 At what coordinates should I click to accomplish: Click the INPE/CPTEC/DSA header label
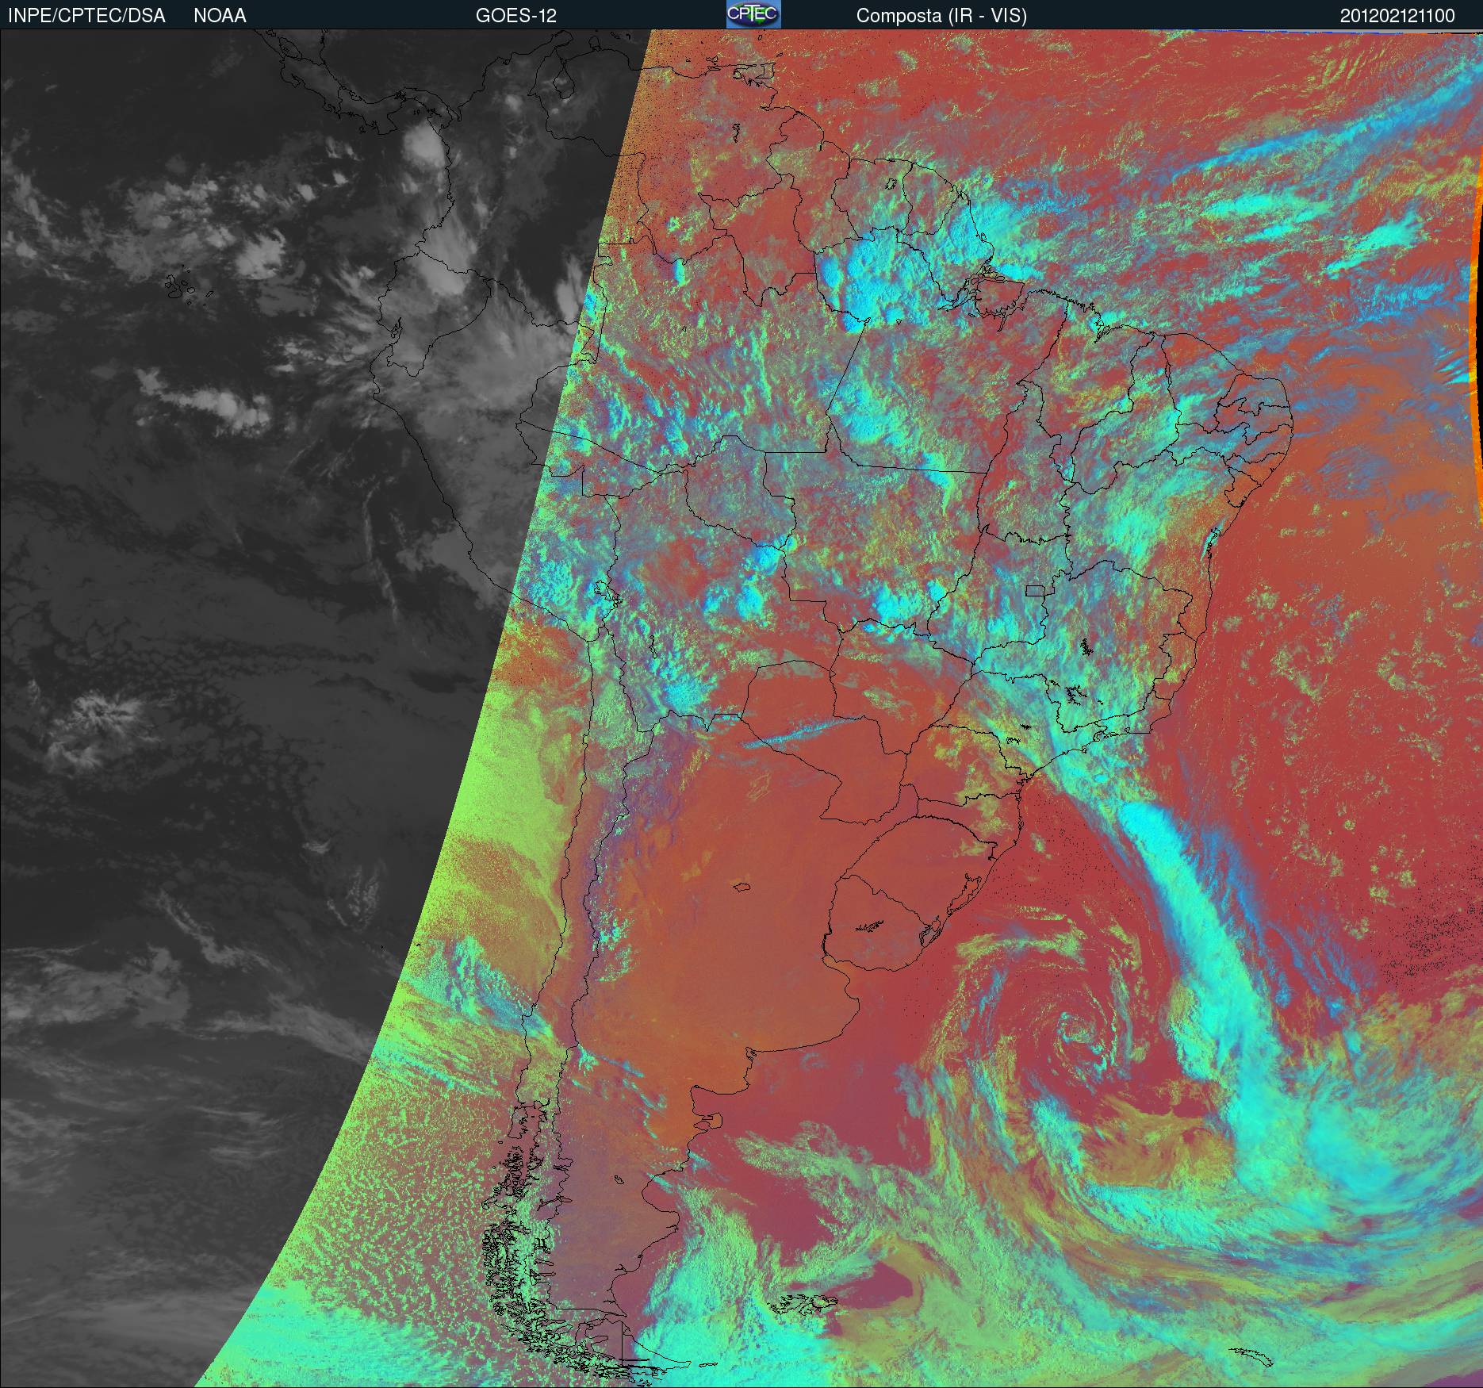tap(86, 16)
